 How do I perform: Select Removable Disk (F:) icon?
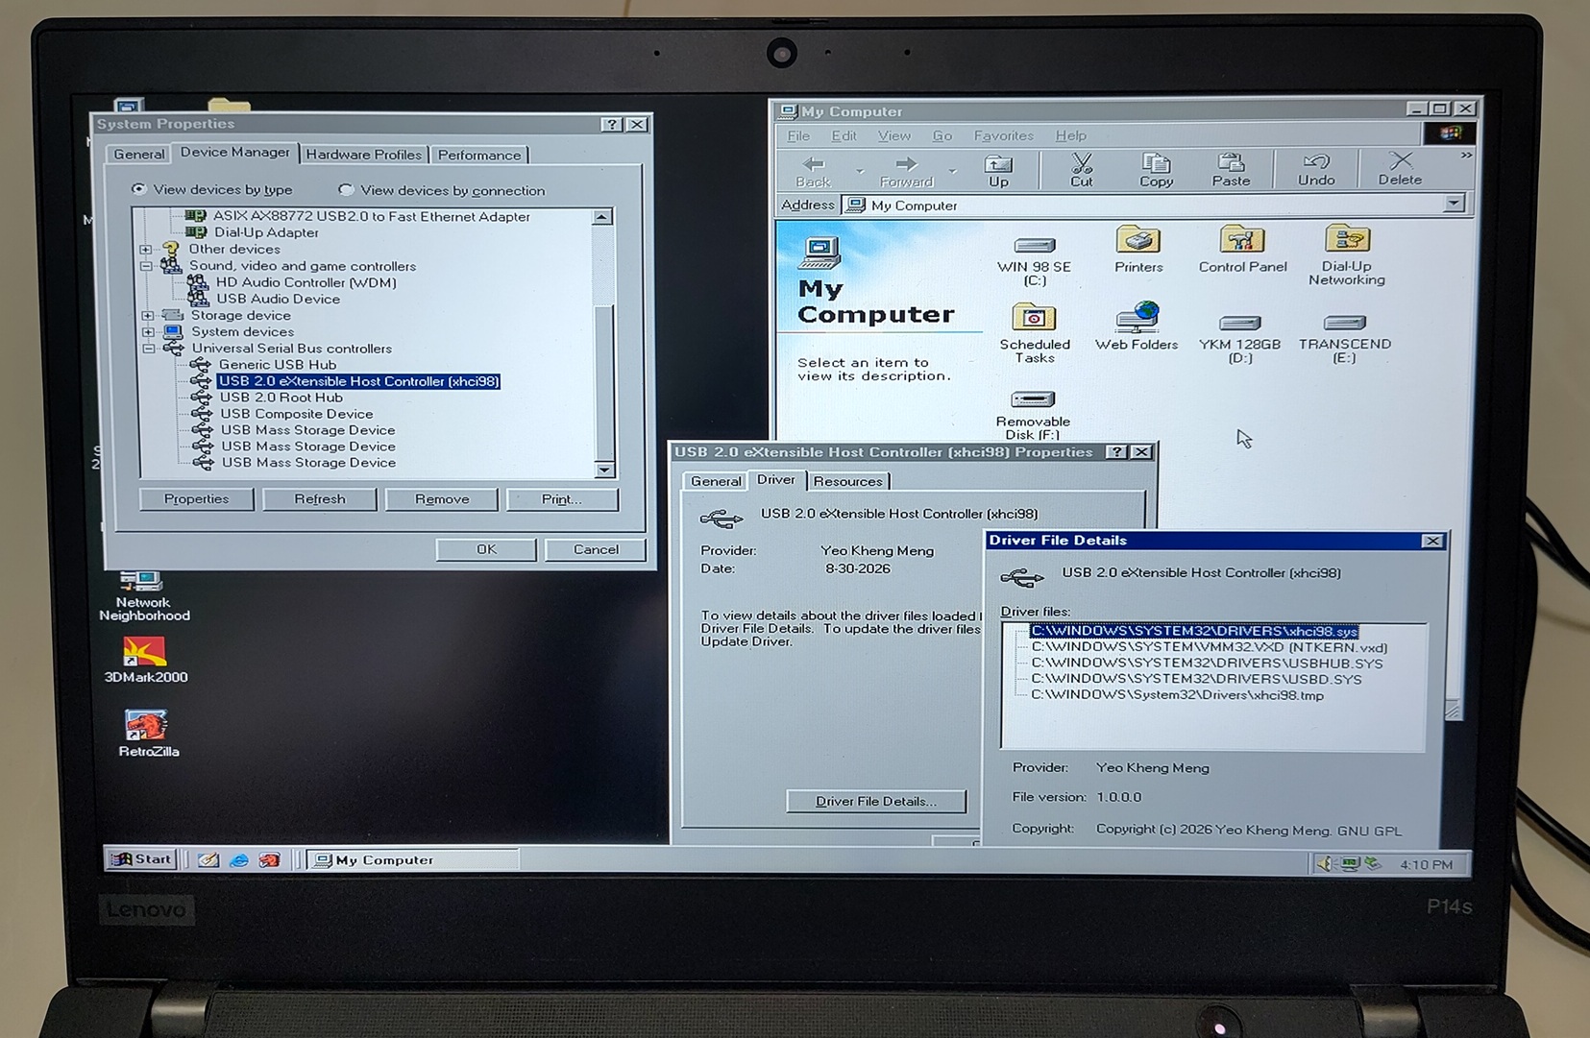coord(1033,415)
